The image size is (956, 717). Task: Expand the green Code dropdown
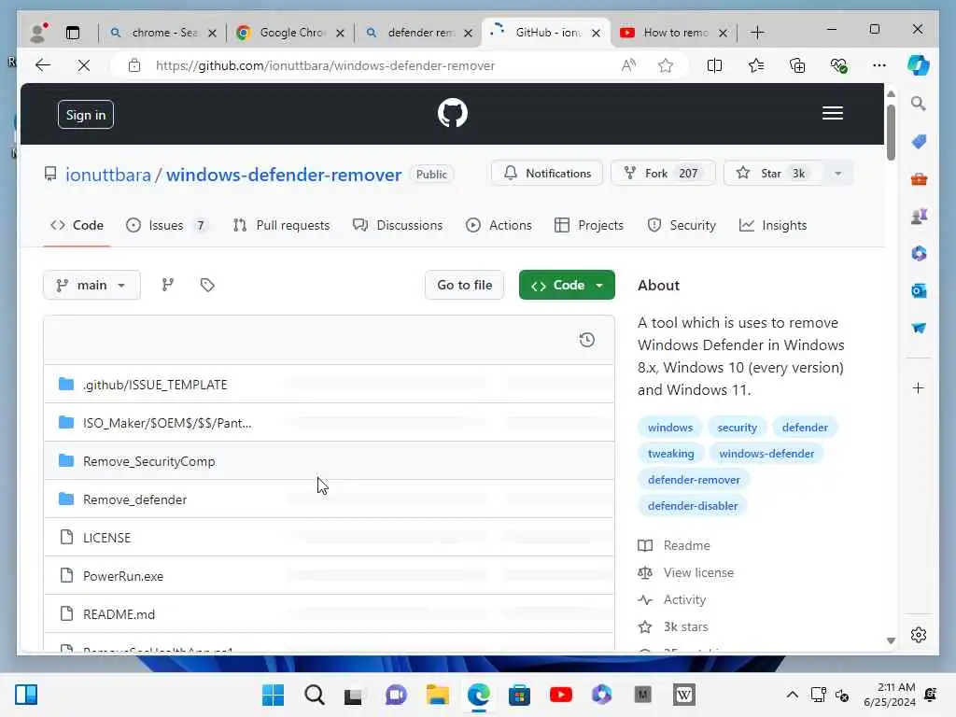pyautogui.click(x=600, y=286)
